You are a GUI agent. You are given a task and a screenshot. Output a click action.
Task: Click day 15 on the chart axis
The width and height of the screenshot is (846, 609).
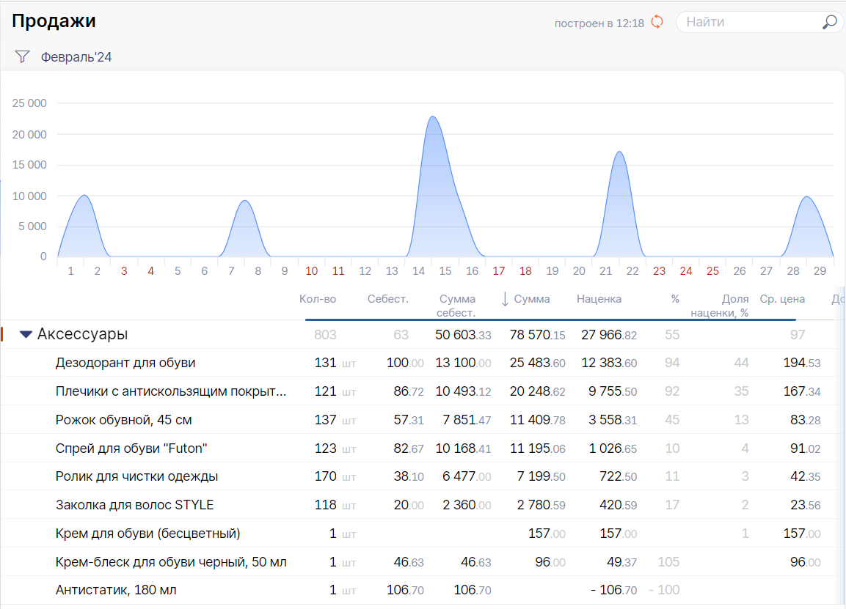[x=445, y=271]
